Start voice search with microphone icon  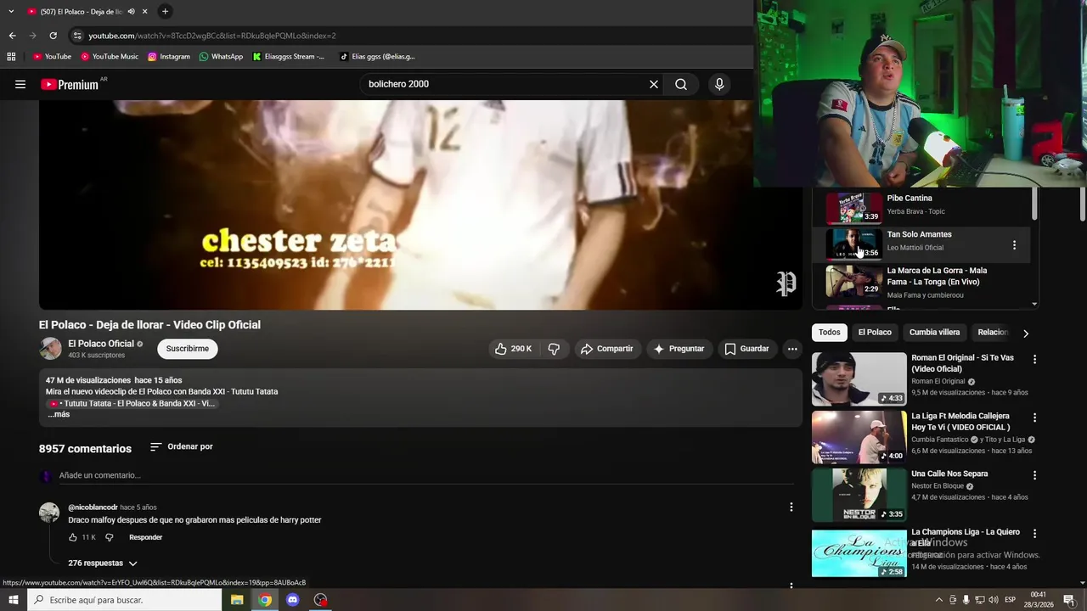click(x=719, y=84)
